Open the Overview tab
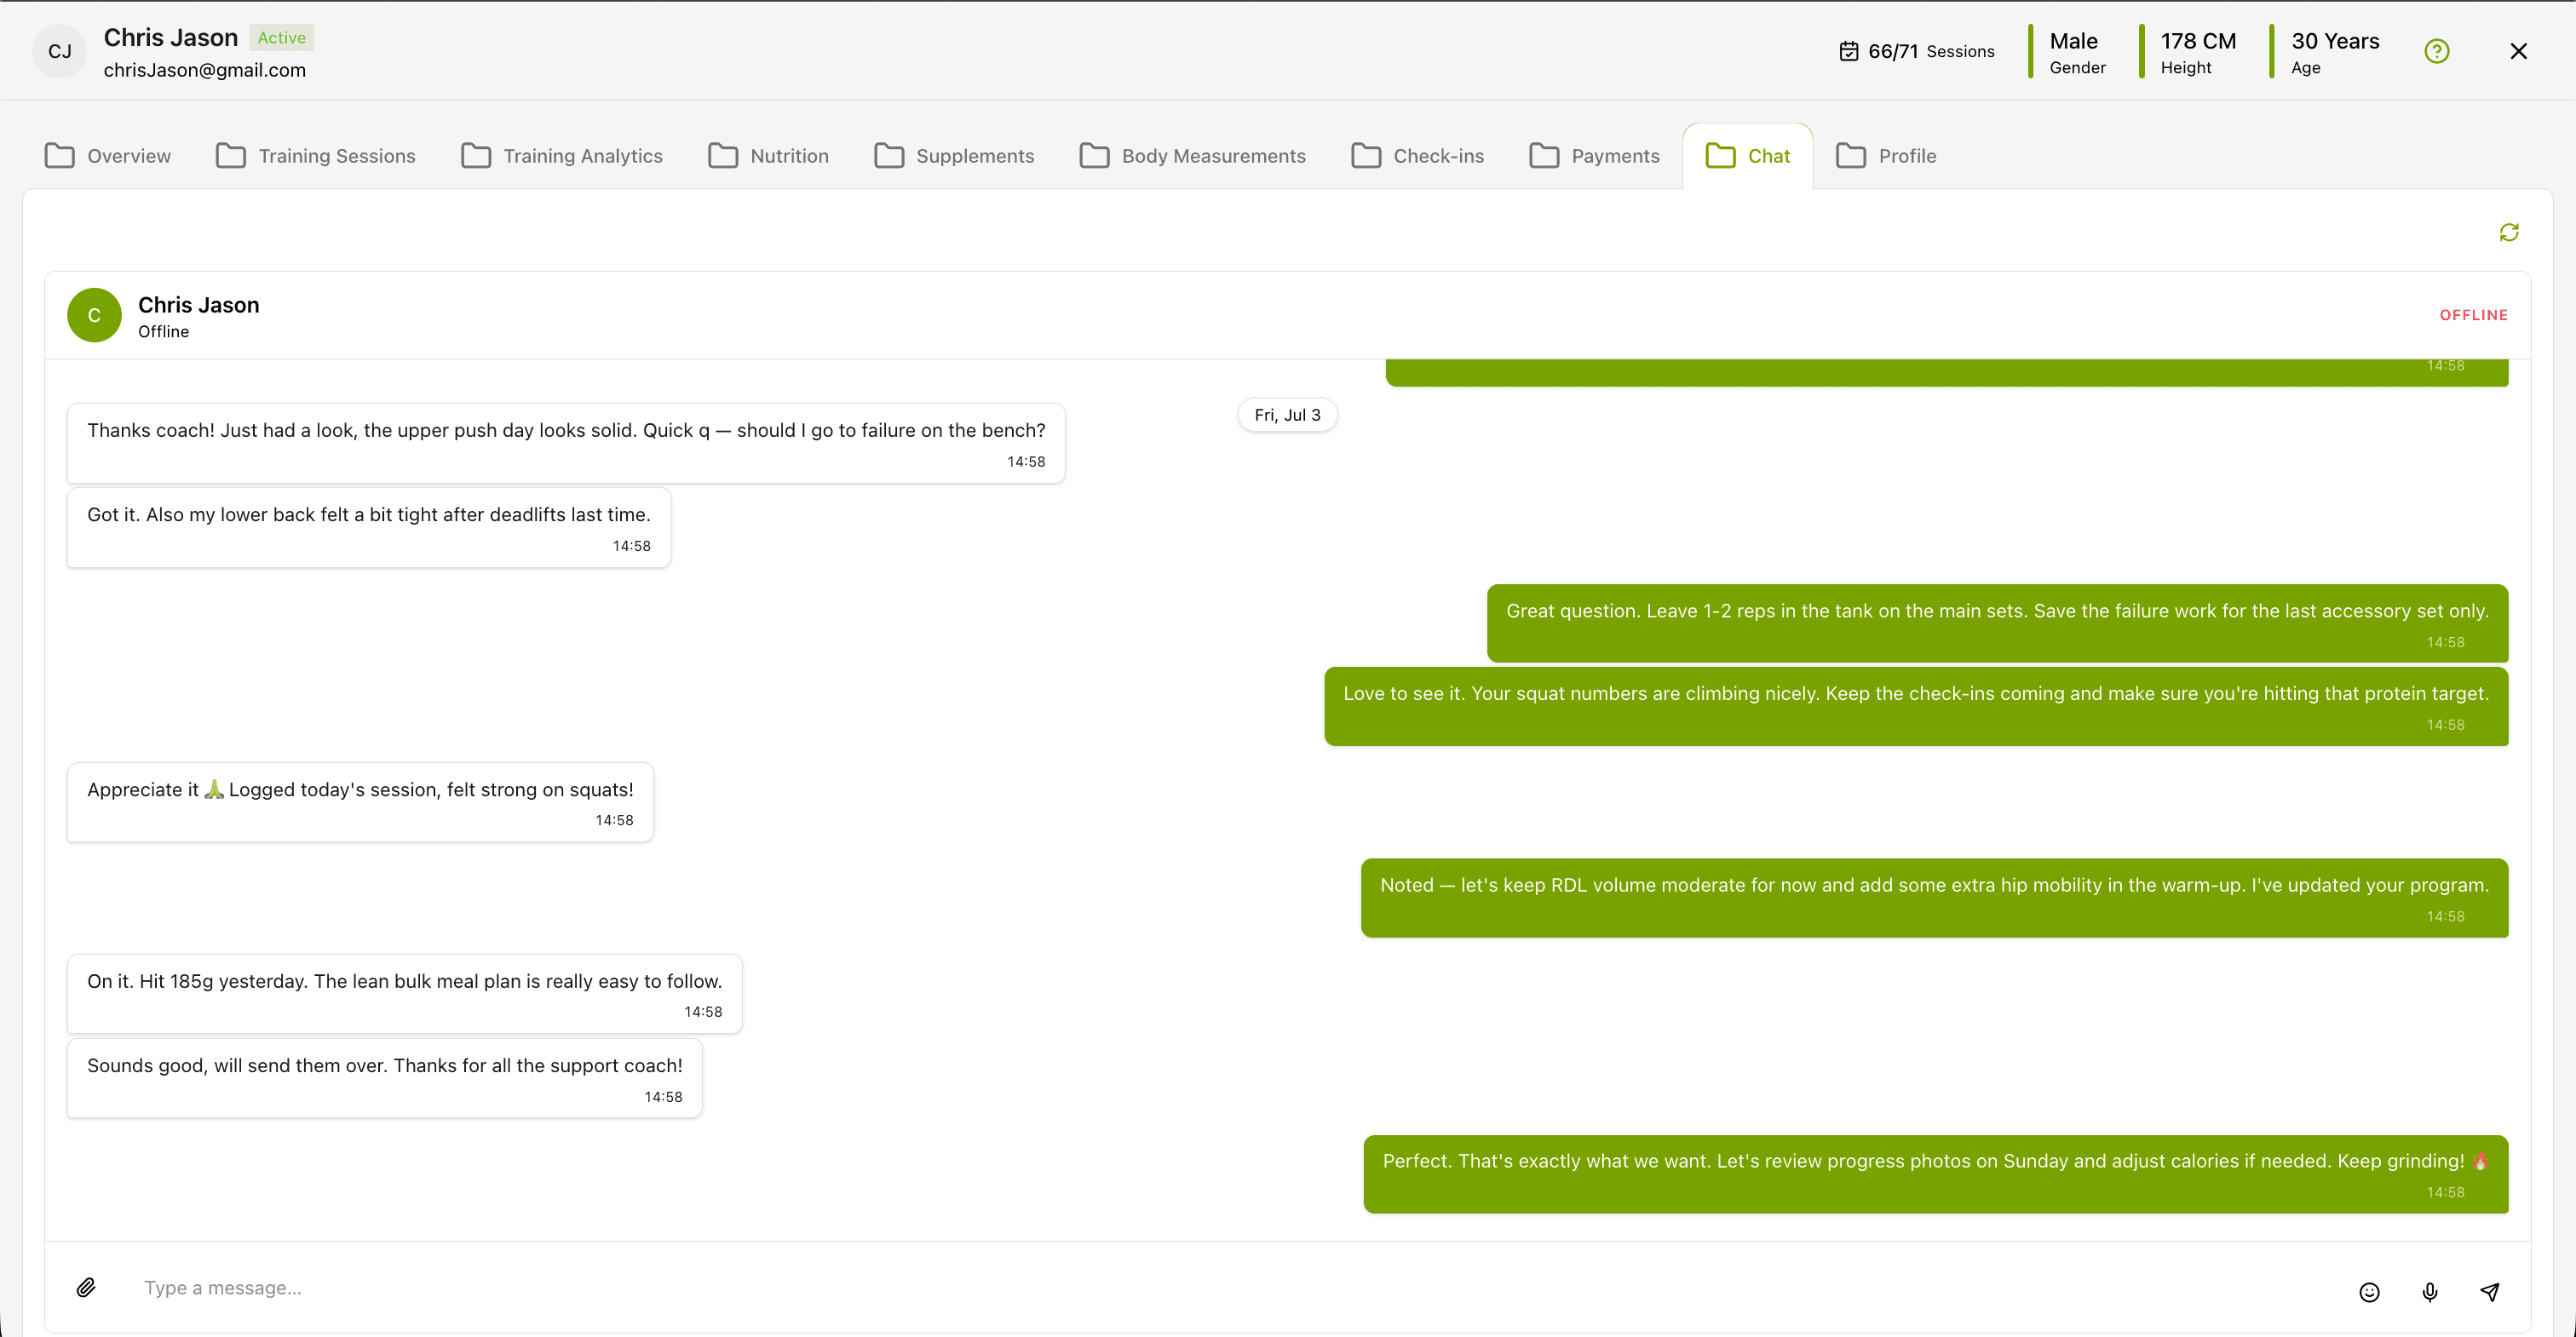 [108, 156]
